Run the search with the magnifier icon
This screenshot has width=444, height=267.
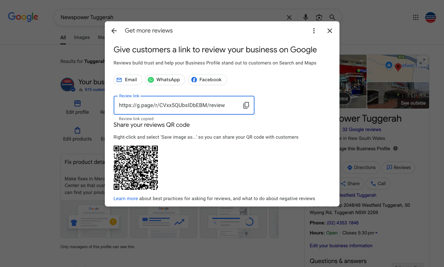point(332,17)
